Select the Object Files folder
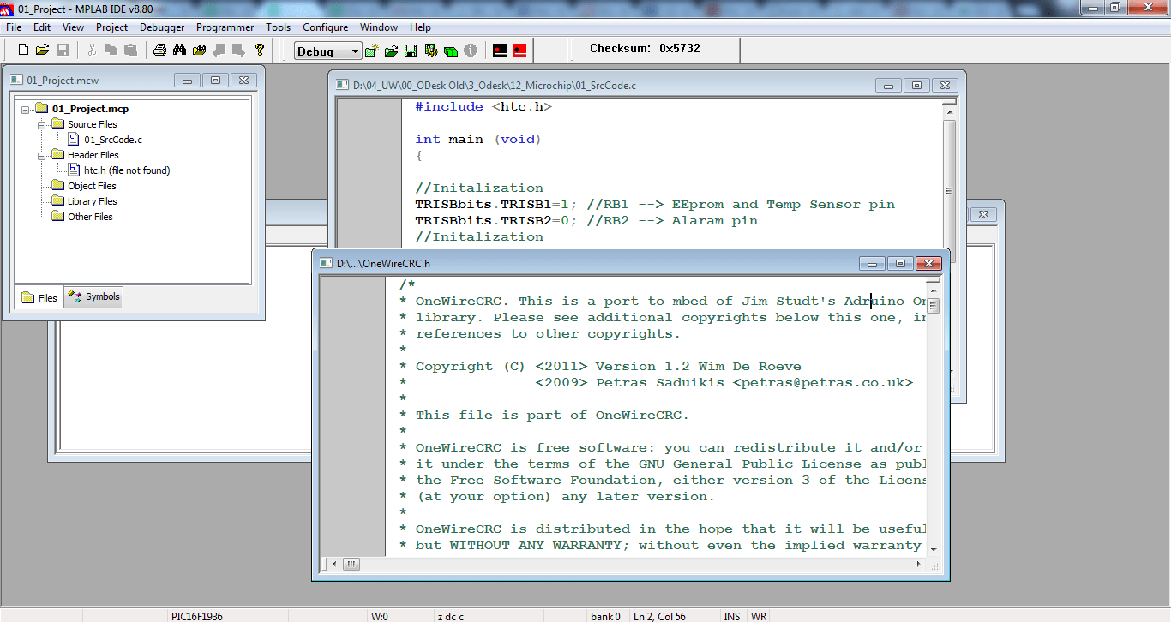This screenshot has width=1171, height=622. tap(92, 186)
